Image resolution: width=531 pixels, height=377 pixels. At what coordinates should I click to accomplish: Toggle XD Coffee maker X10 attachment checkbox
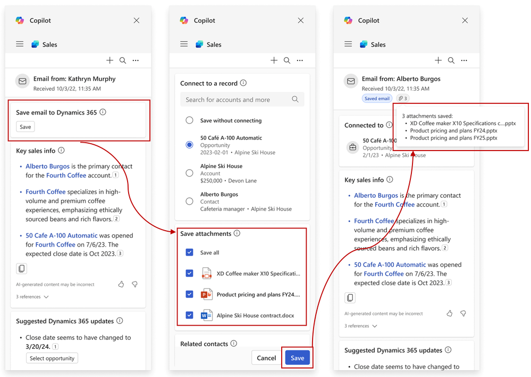(x=189, y=273)
